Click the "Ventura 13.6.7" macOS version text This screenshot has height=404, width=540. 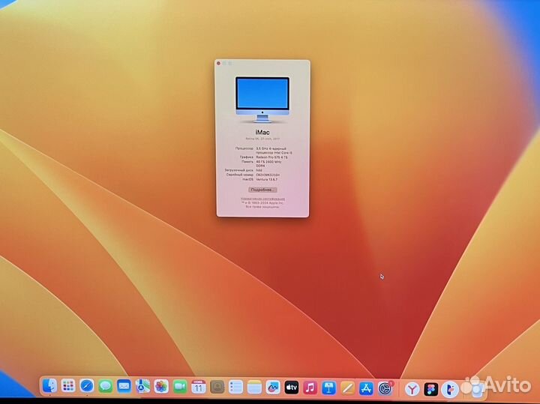[267, 179]
